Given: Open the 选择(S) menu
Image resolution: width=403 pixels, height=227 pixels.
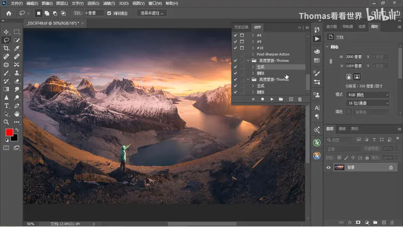Looking at the screenshot, I should [93, 3].
